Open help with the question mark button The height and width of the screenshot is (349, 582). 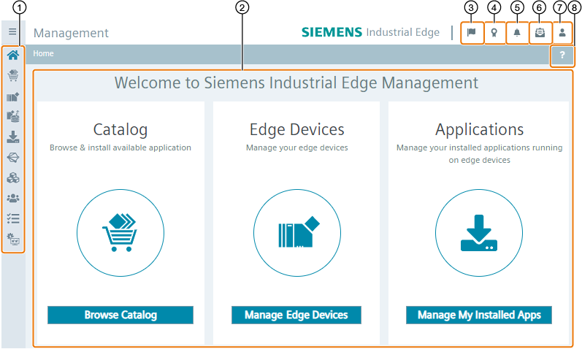[562, 55]
